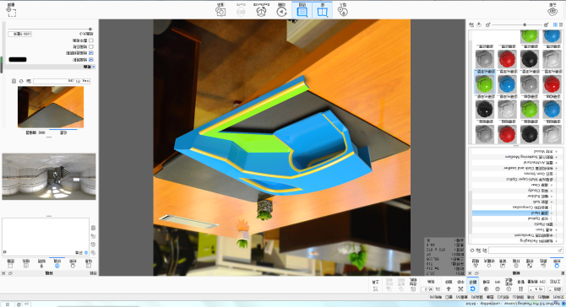This screenshot has height=307, width=566.
Task: Click the 视角 field of view input
Action: [427, 289]
